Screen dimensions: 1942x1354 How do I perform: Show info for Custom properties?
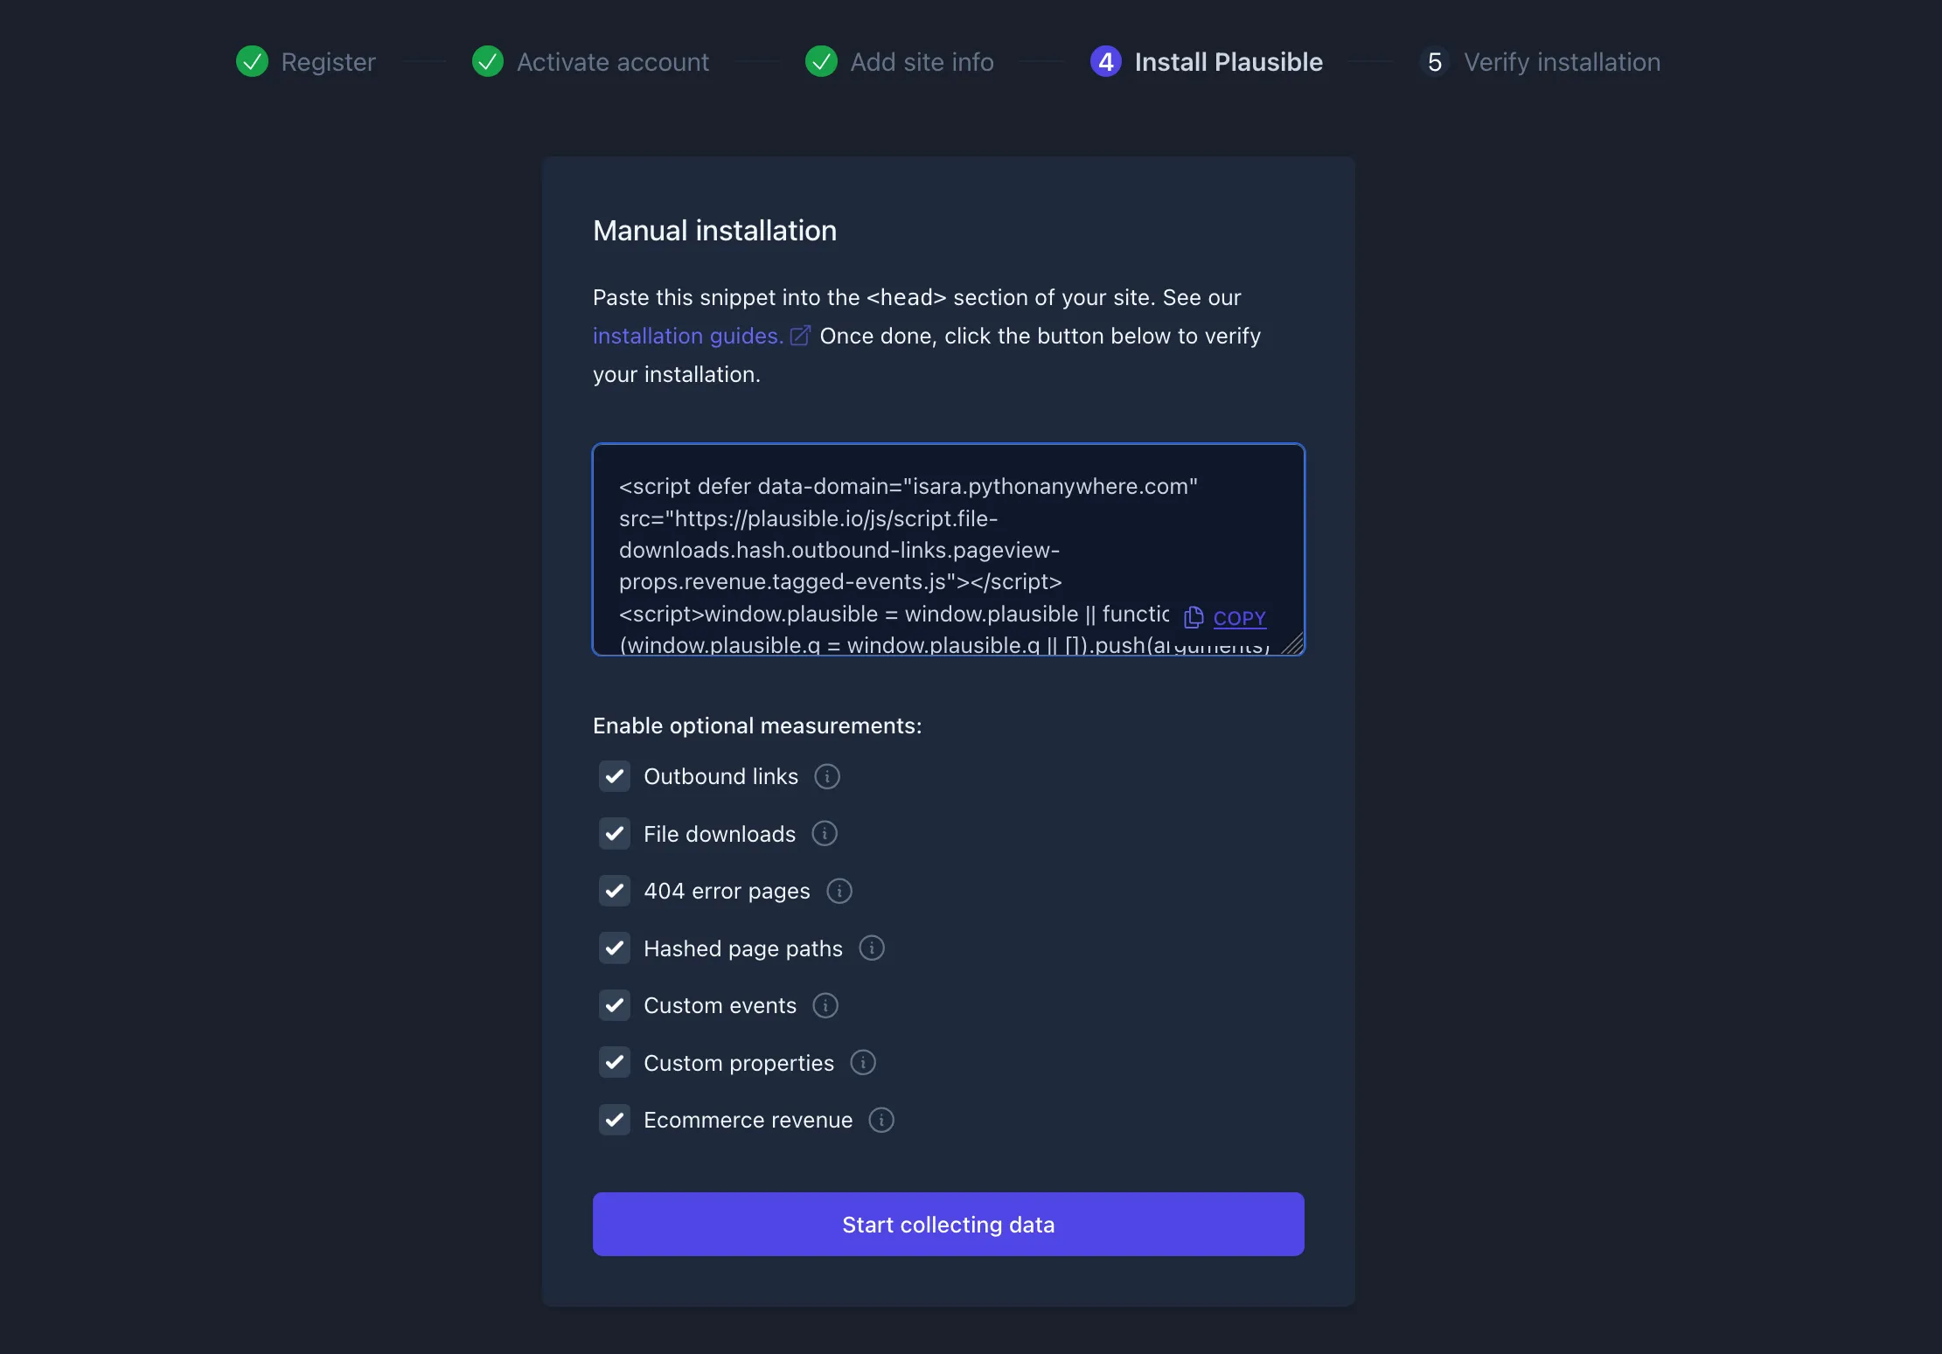pos(863,1062)
